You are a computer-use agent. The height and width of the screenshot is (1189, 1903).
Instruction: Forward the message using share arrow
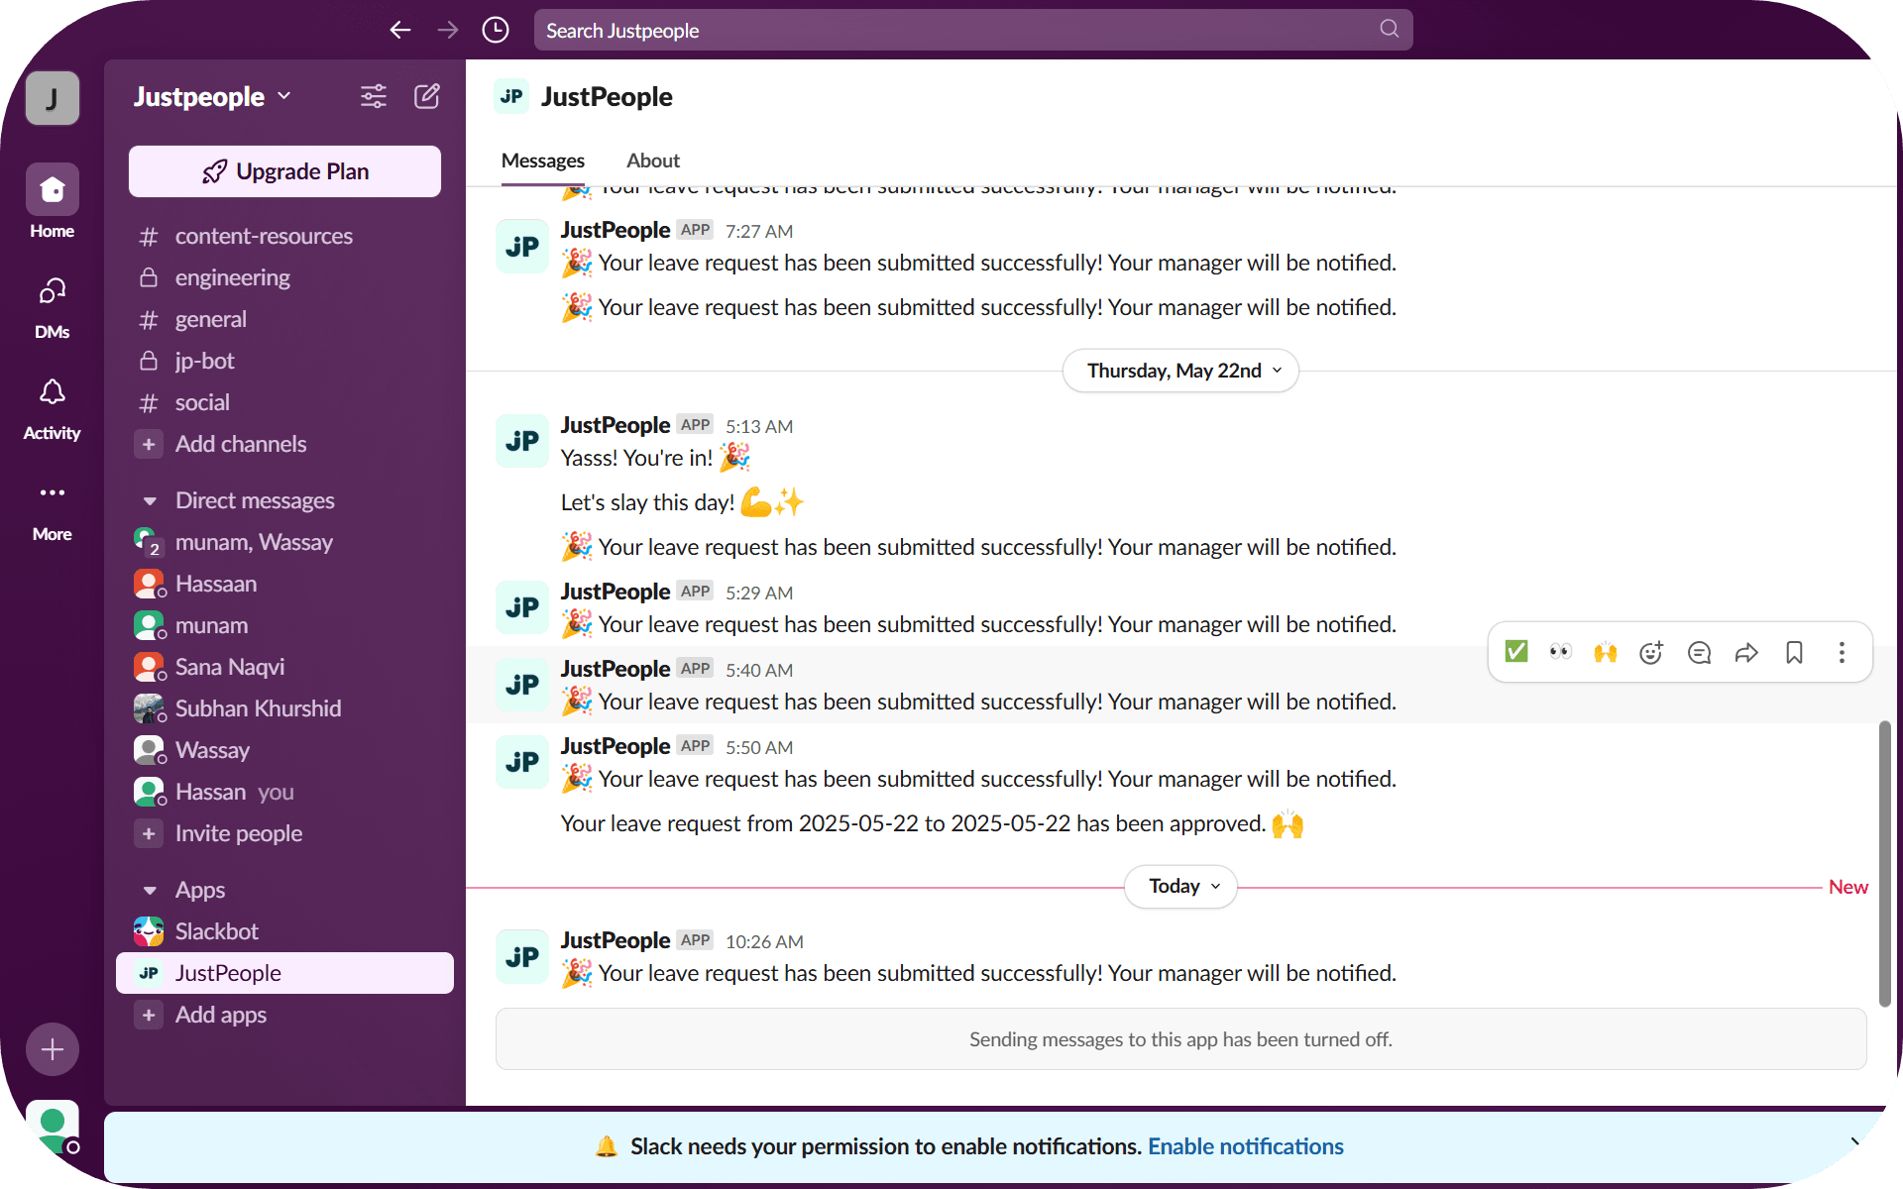point(1746,652)
